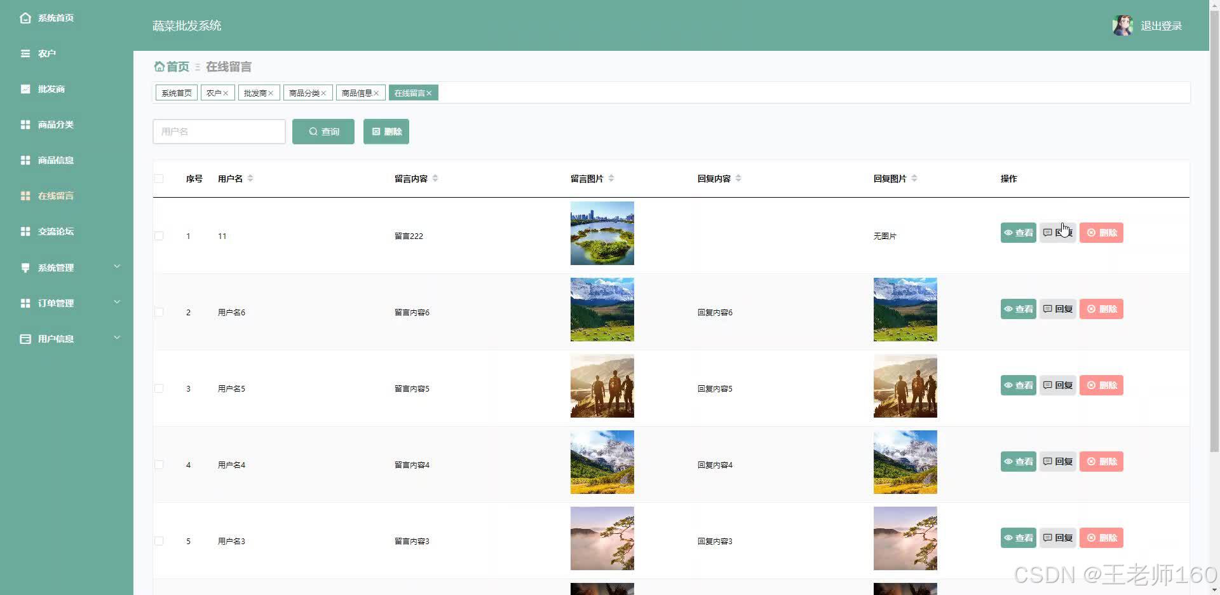Screen dimensions: 1220x595
Task: Check the row for user 11
Action: click(159, 236)
